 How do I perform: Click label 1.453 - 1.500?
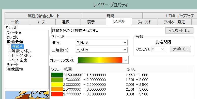point(137,75)
